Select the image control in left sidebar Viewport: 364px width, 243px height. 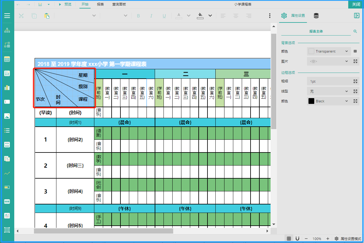point(7,116)
